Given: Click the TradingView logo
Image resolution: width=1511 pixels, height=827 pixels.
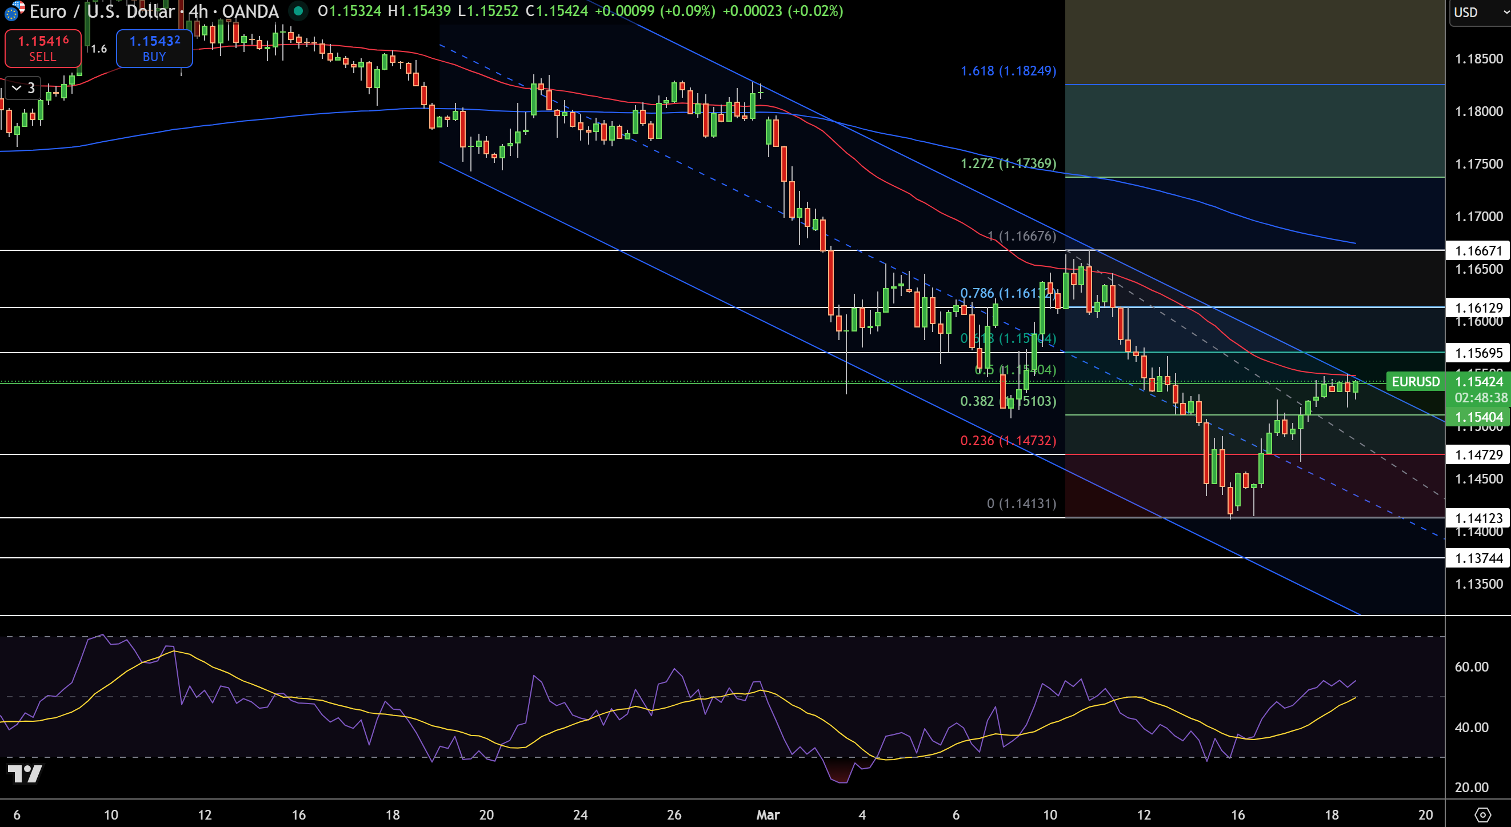Looking at the screenshot, I should click(25, 774).
